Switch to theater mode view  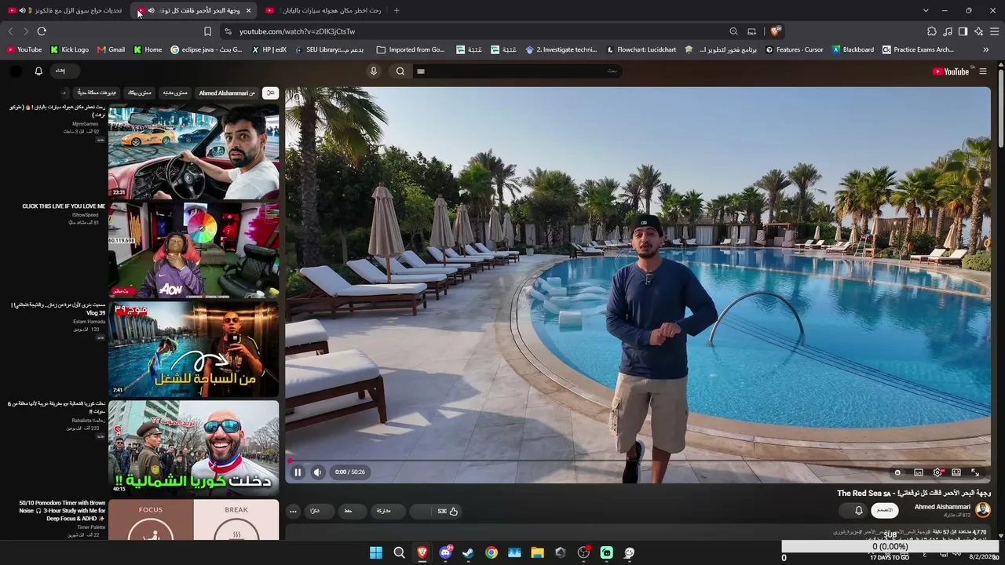tap(956, 472)
